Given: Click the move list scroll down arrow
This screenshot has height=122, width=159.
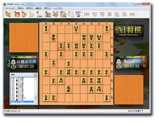Looking at the screenshot, I should [x=35, y=102].
